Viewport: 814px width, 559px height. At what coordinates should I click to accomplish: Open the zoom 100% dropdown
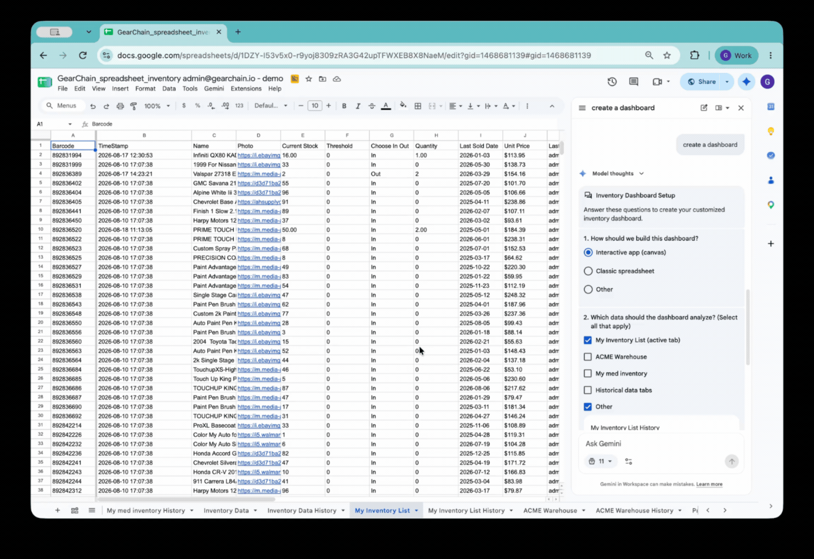[157, 106]
